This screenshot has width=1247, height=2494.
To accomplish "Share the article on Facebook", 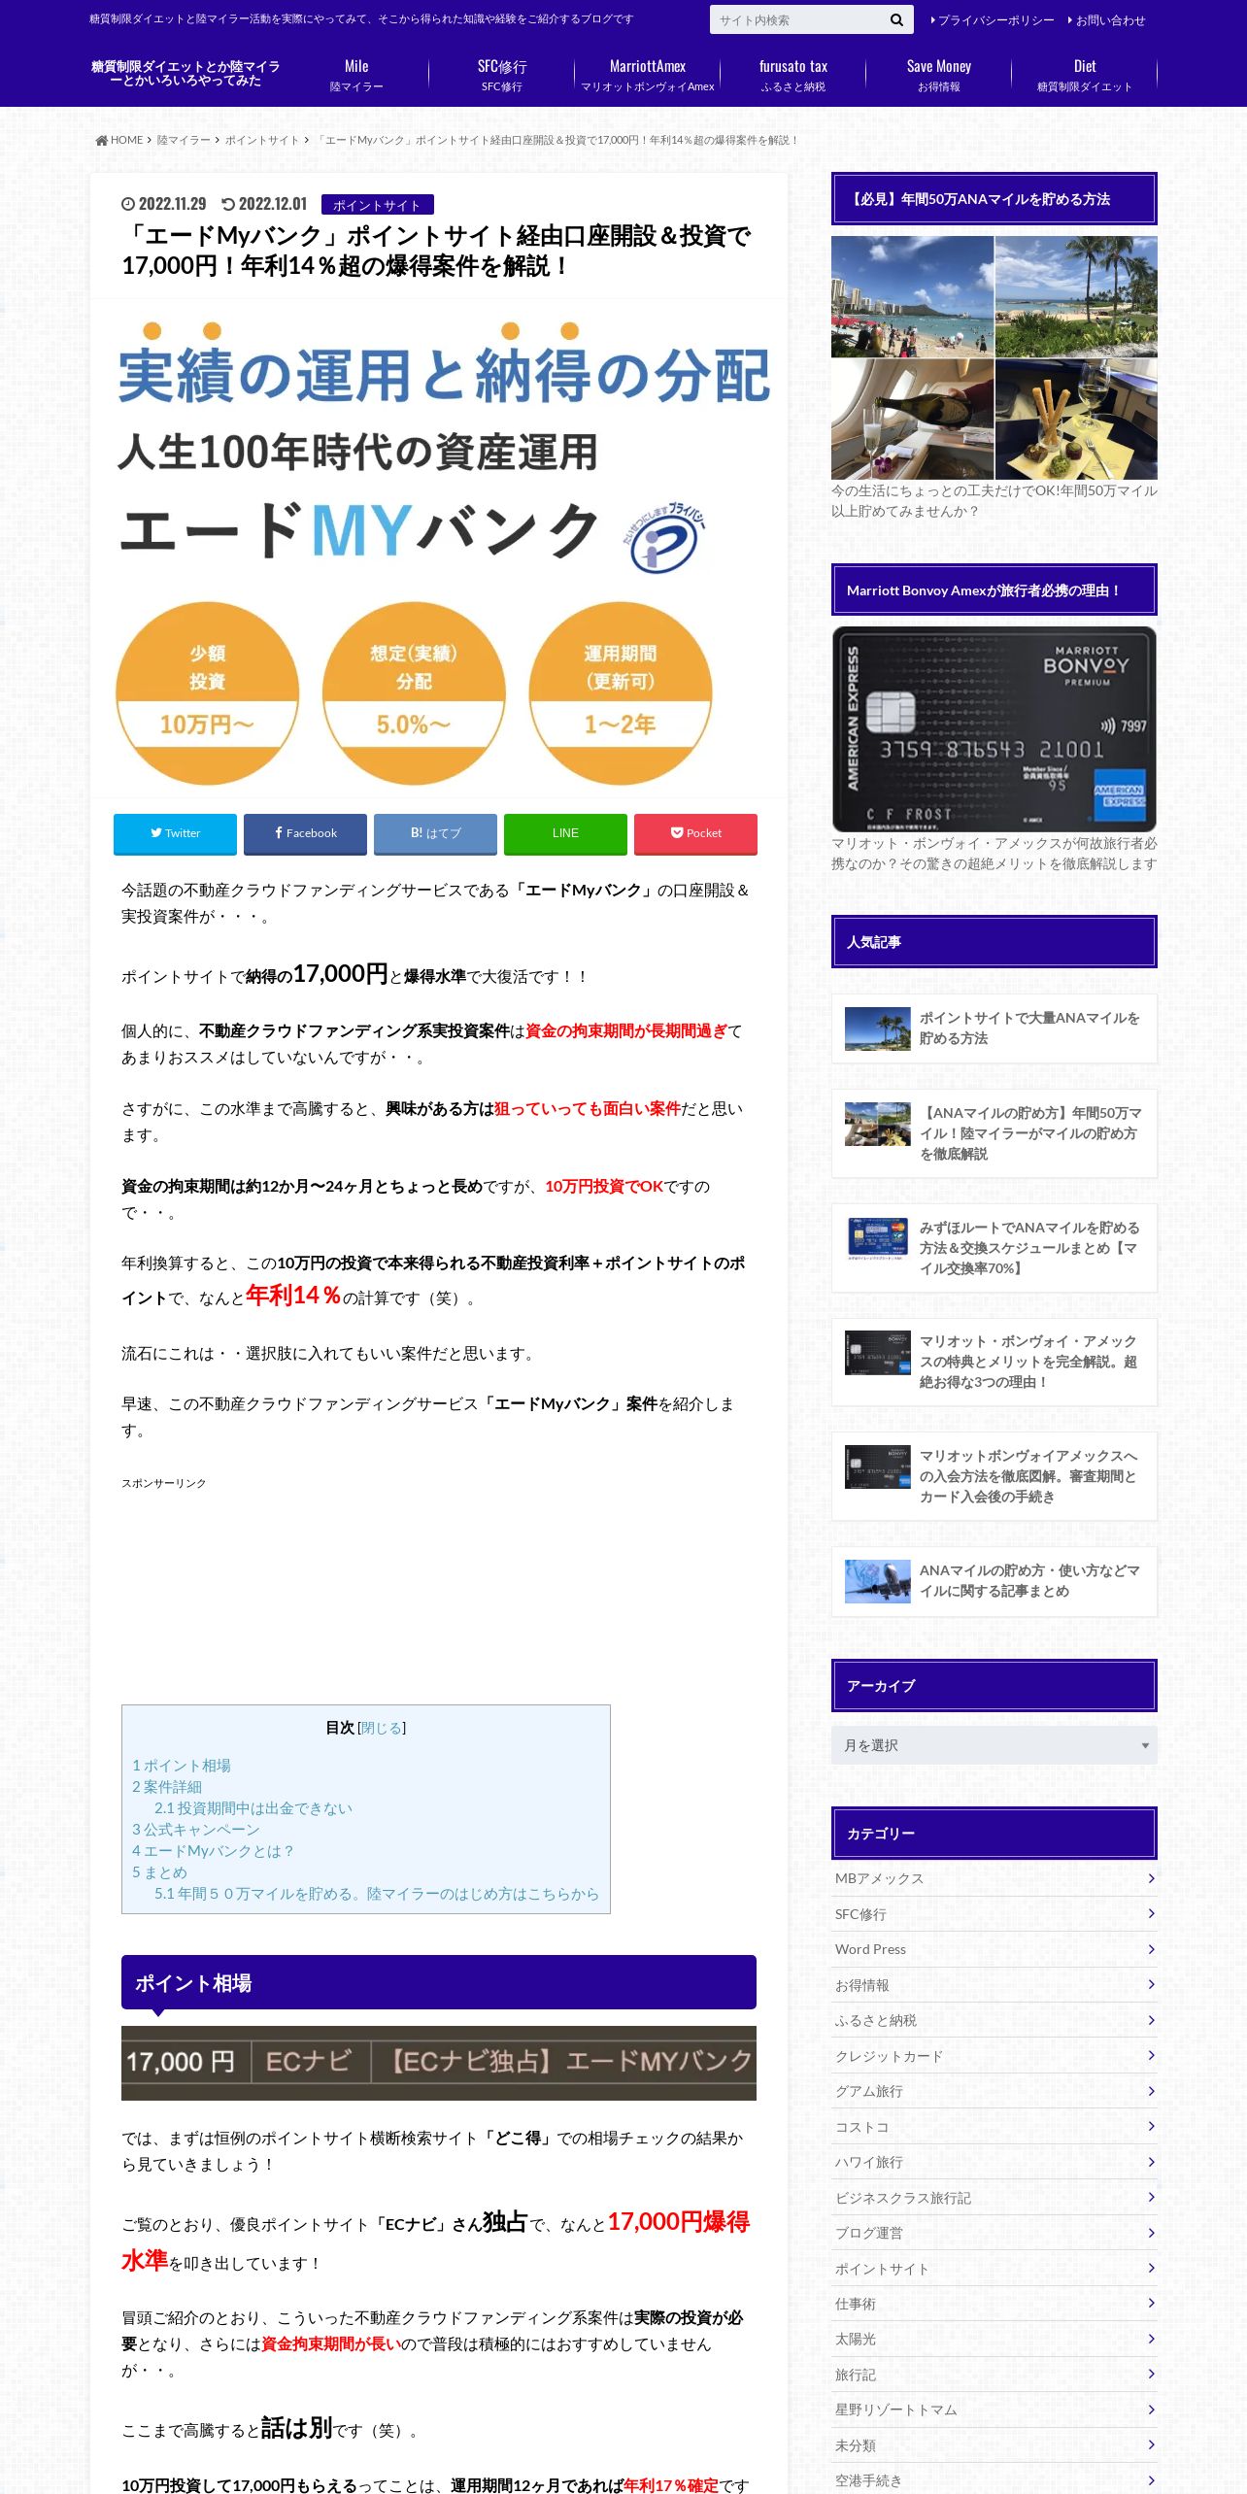I will (x=305, y=833).
